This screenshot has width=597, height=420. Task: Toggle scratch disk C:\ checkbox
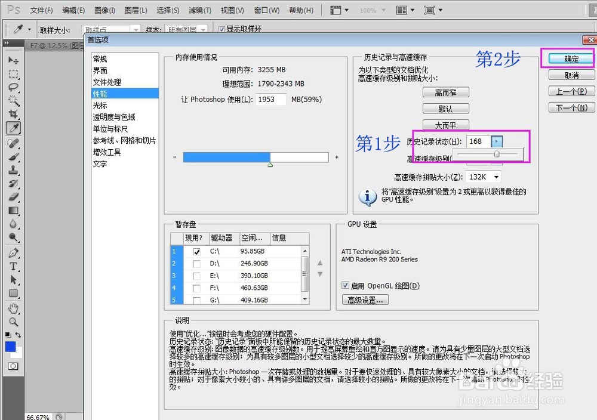point(196,252)
